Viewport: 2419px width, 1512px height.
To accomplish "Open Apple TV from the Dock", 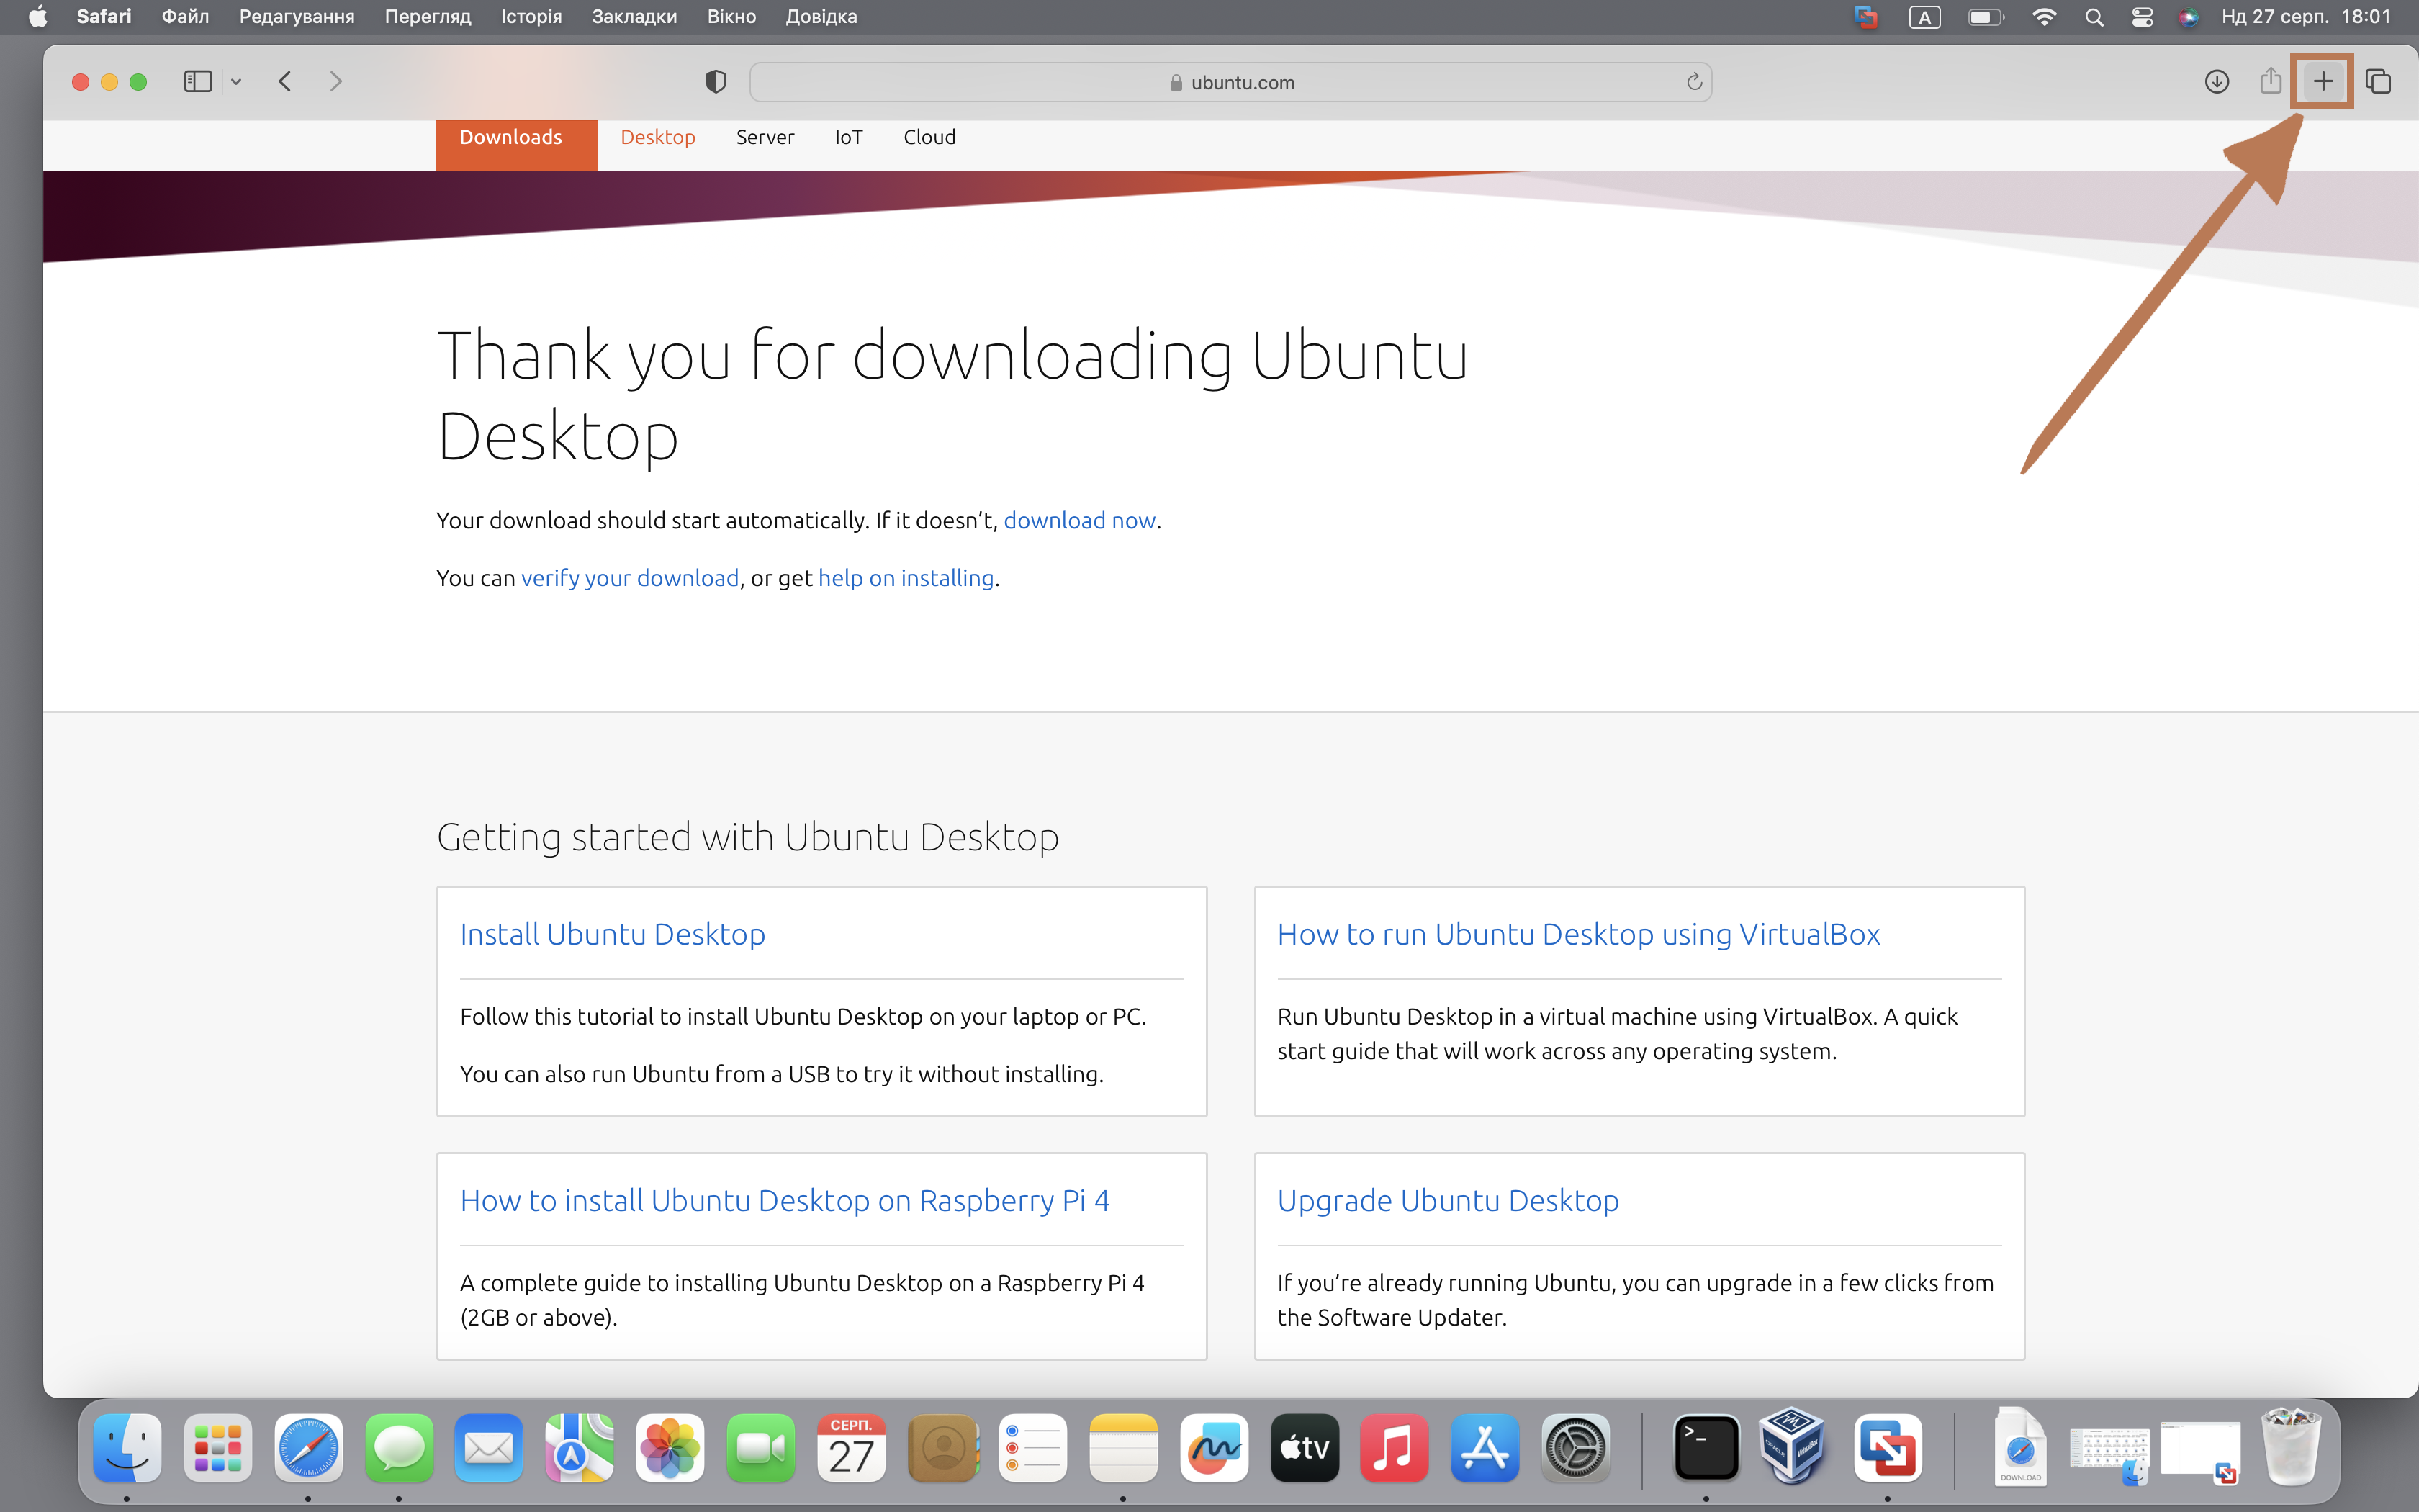I will (1305, 1447).
